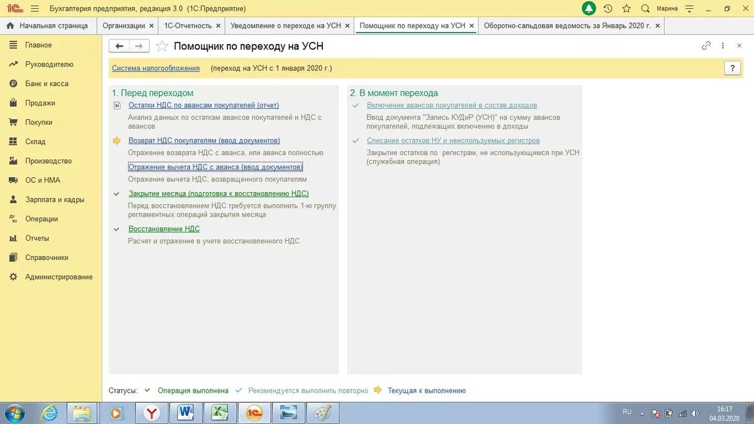Screen dimensions: 754x424
Task: Copy link using the chain icon
Action: tap(706, 46)
